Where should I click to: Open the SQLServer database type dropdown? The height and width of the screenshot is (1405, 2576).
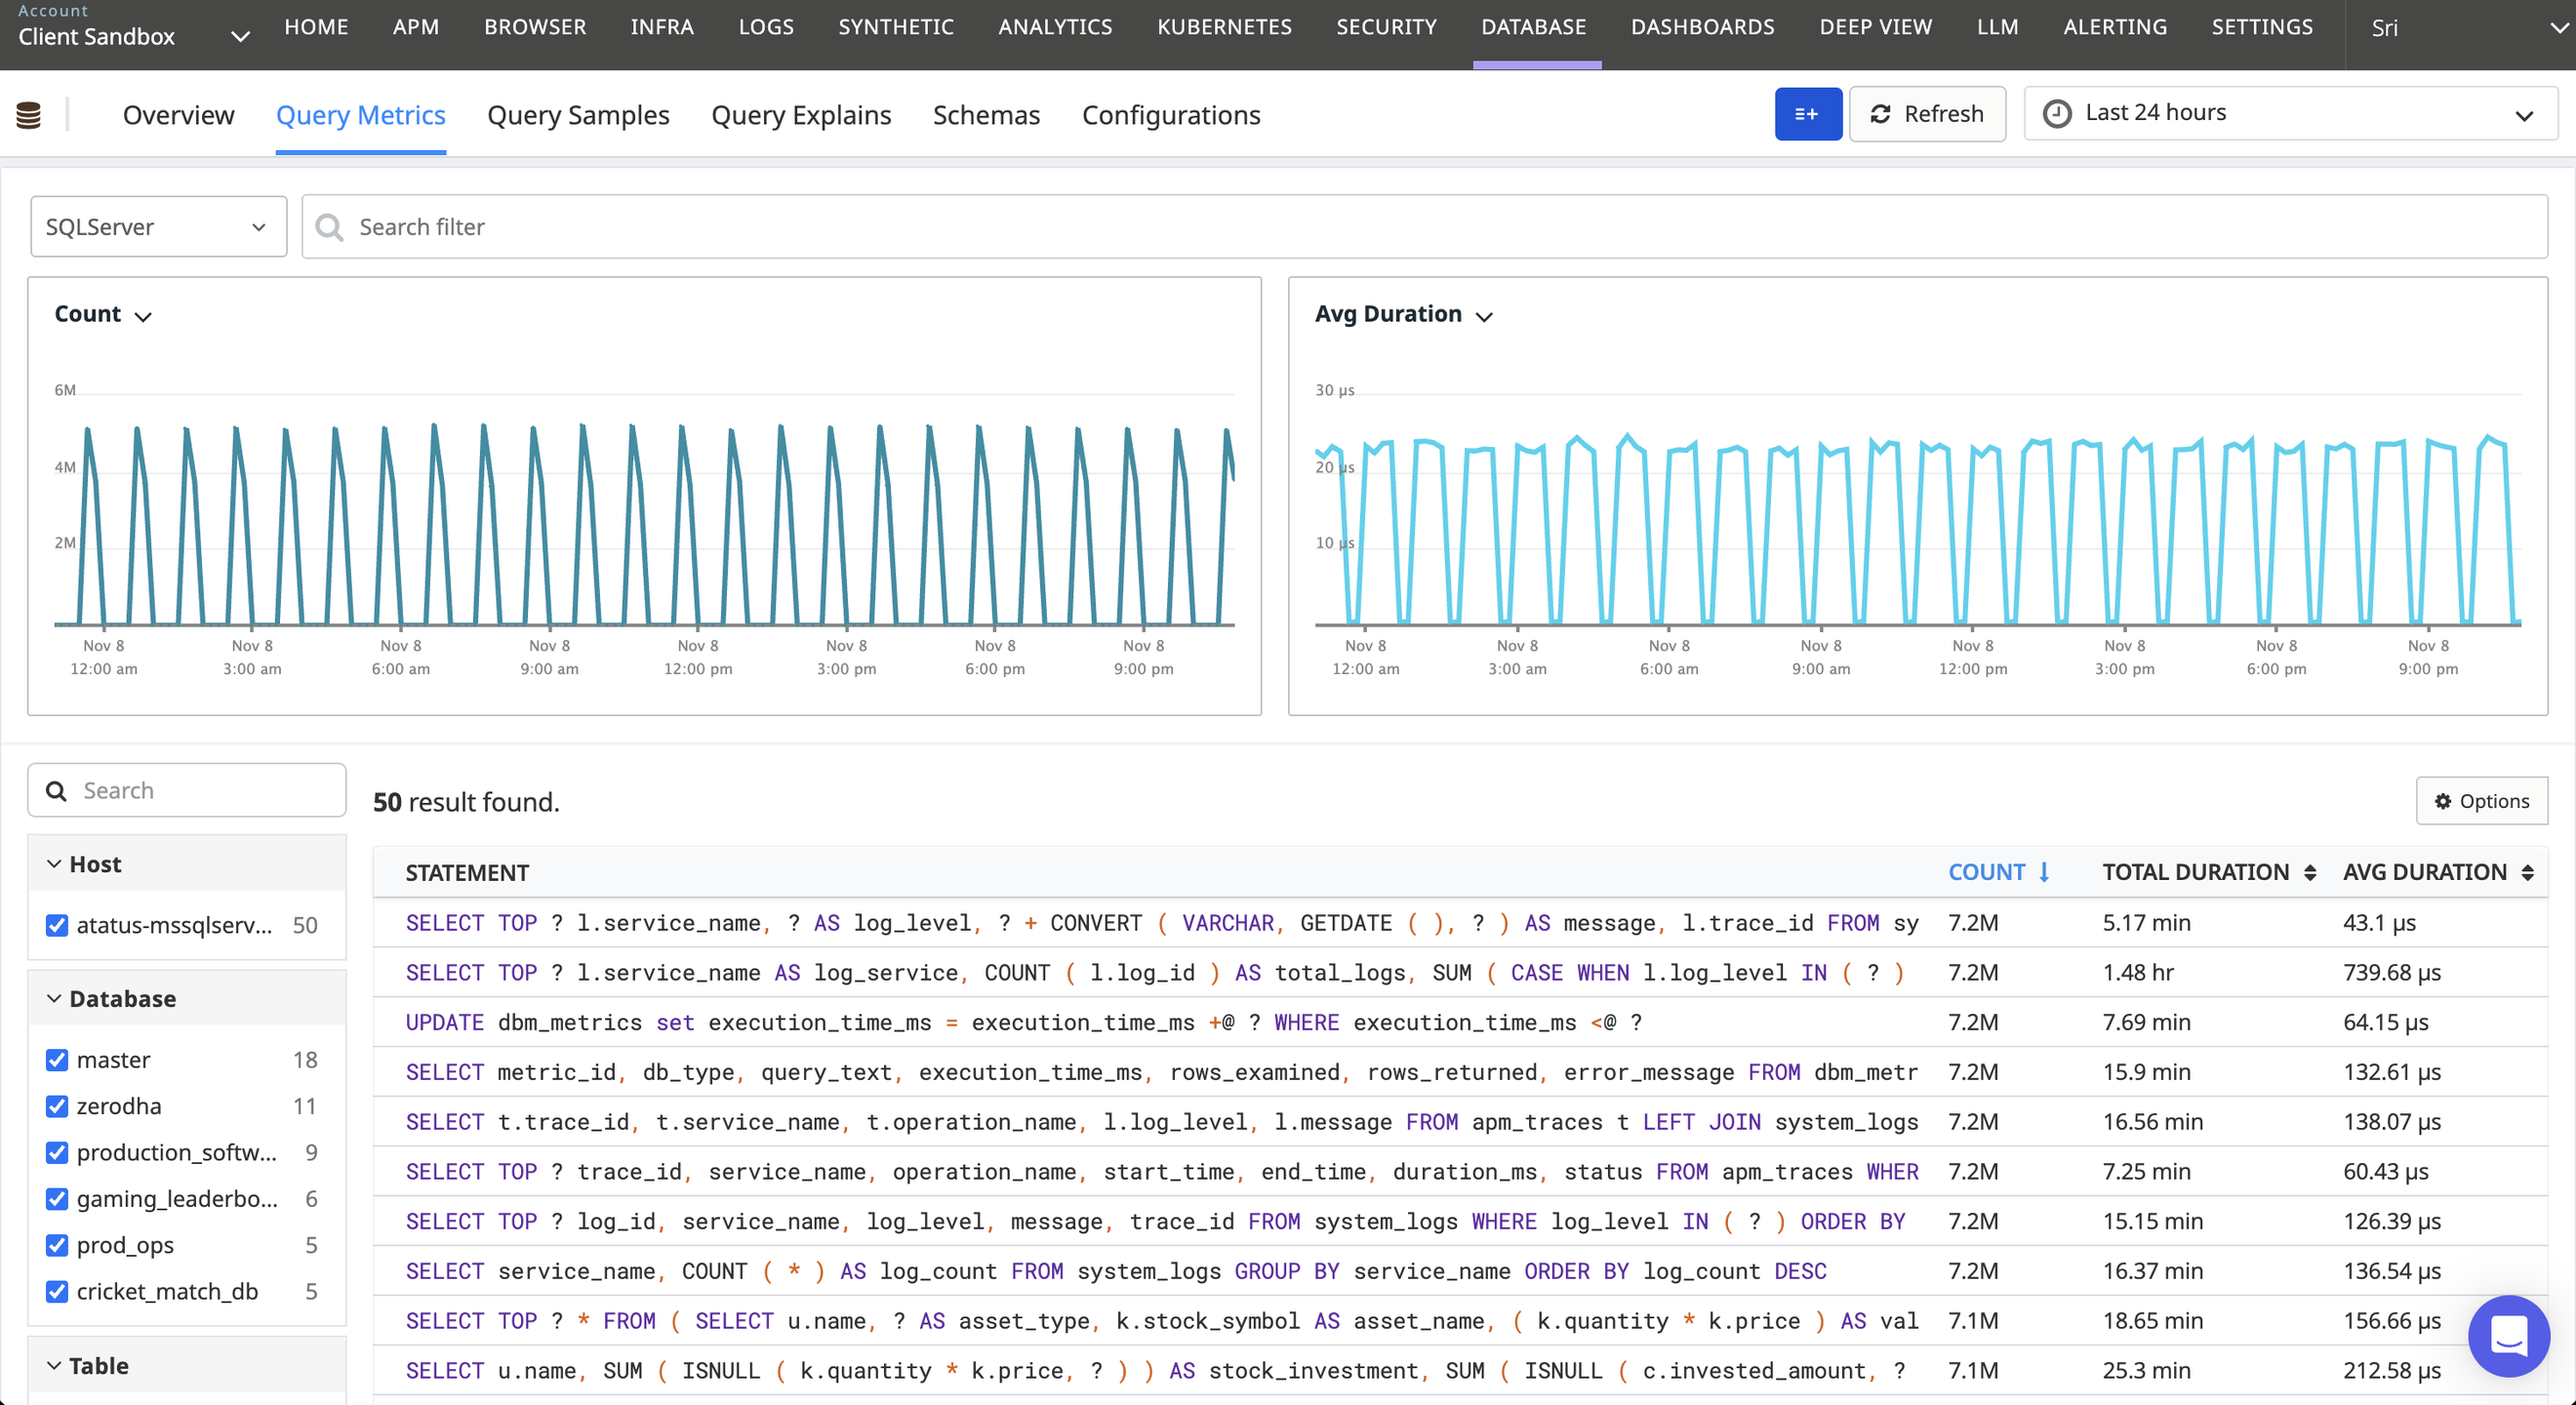[x=158, y=227]
